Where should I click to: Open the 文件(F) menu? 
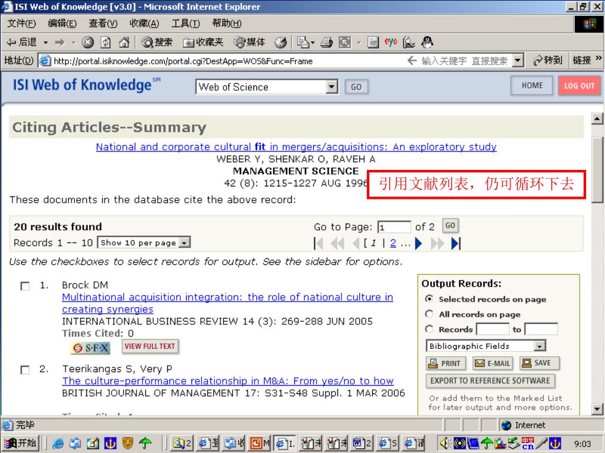point(21,24)
